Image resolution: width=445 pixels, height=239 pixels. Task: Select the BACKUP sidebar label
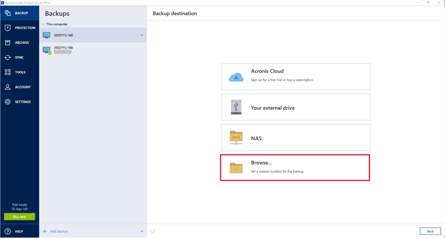coord(21,13)
